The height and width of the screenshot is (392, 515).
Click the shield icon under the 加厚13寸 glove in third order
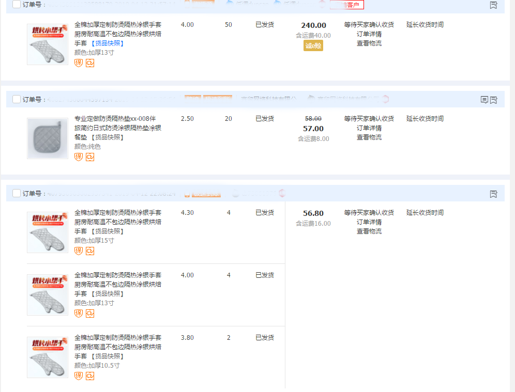78,313
